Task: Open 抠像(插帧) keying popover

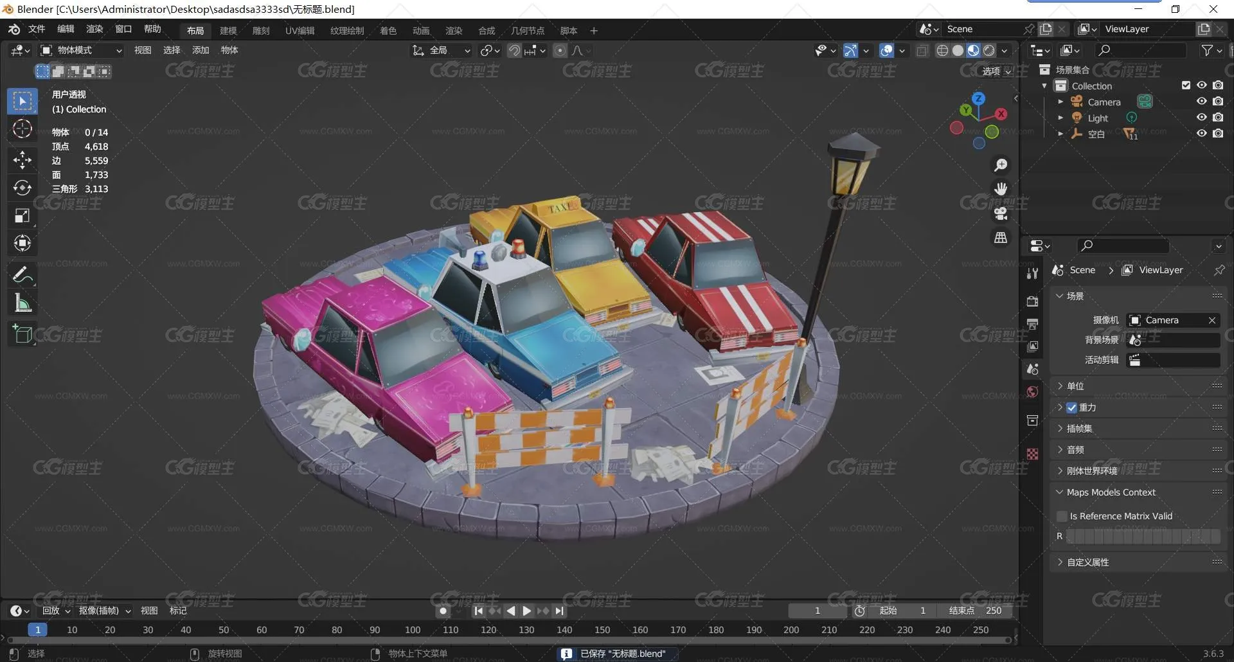Action: click(104, 611)
